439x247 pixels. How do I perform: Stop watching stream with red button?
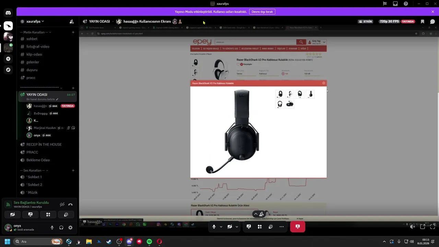click(x=297, y=227)
